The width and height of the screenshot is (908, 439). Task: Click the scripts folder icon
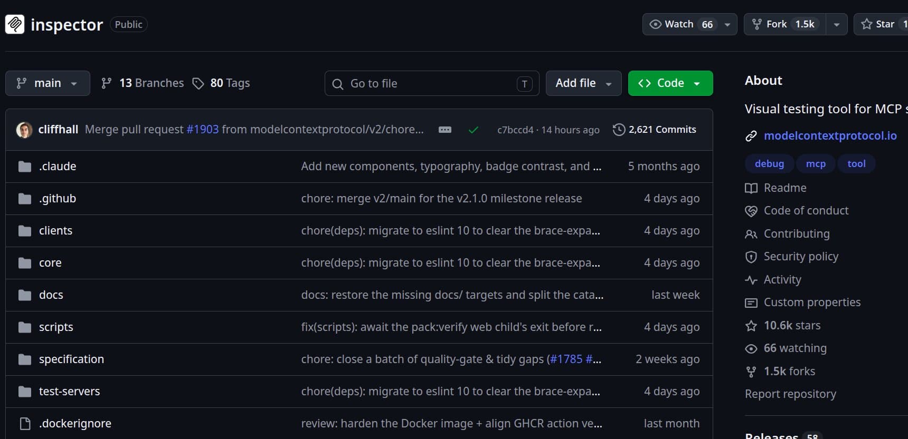[25, 327]
